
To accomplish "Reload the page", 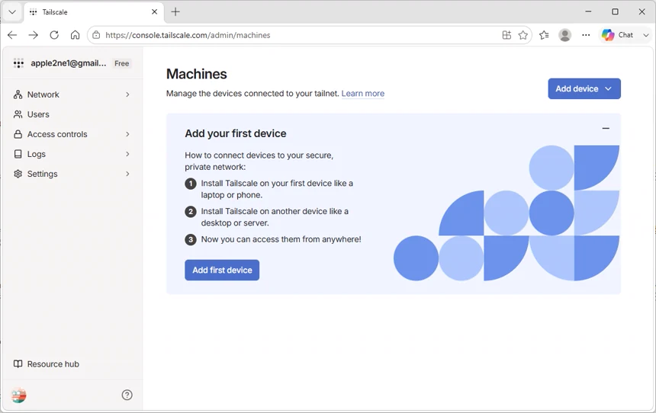I will 54,35.
